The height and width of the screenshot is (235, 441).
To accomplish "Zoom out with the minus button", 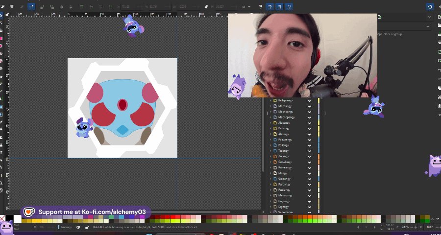I will point(412,227).
